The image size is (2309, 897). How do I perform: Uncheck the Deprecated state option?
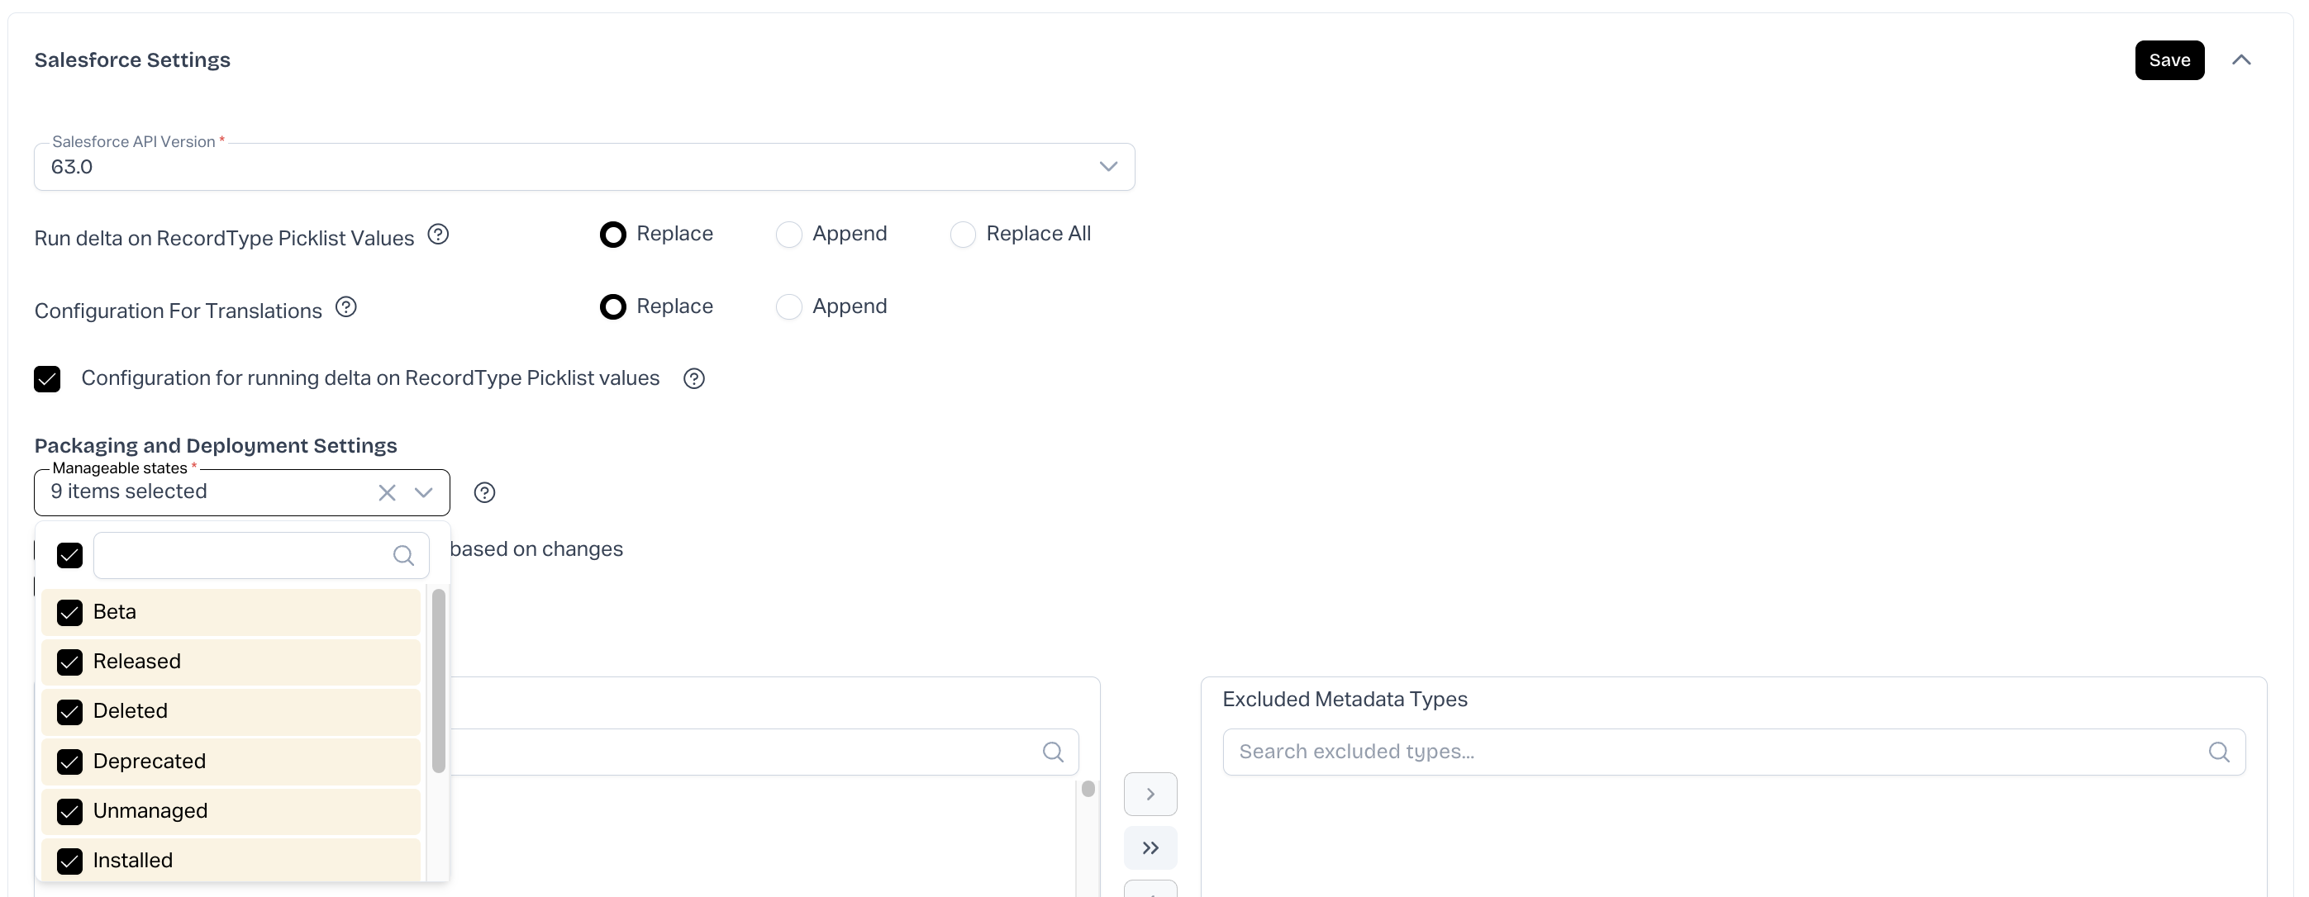click(x=70, y=762)
